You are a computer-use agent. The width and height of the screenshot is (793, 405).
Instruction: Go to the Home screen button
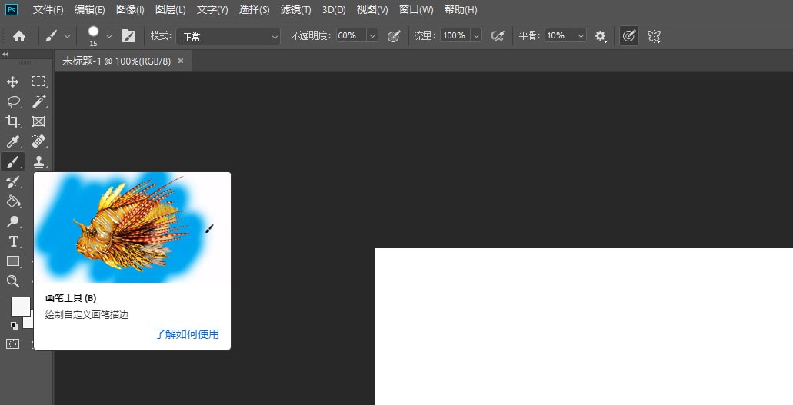[19, 36]
